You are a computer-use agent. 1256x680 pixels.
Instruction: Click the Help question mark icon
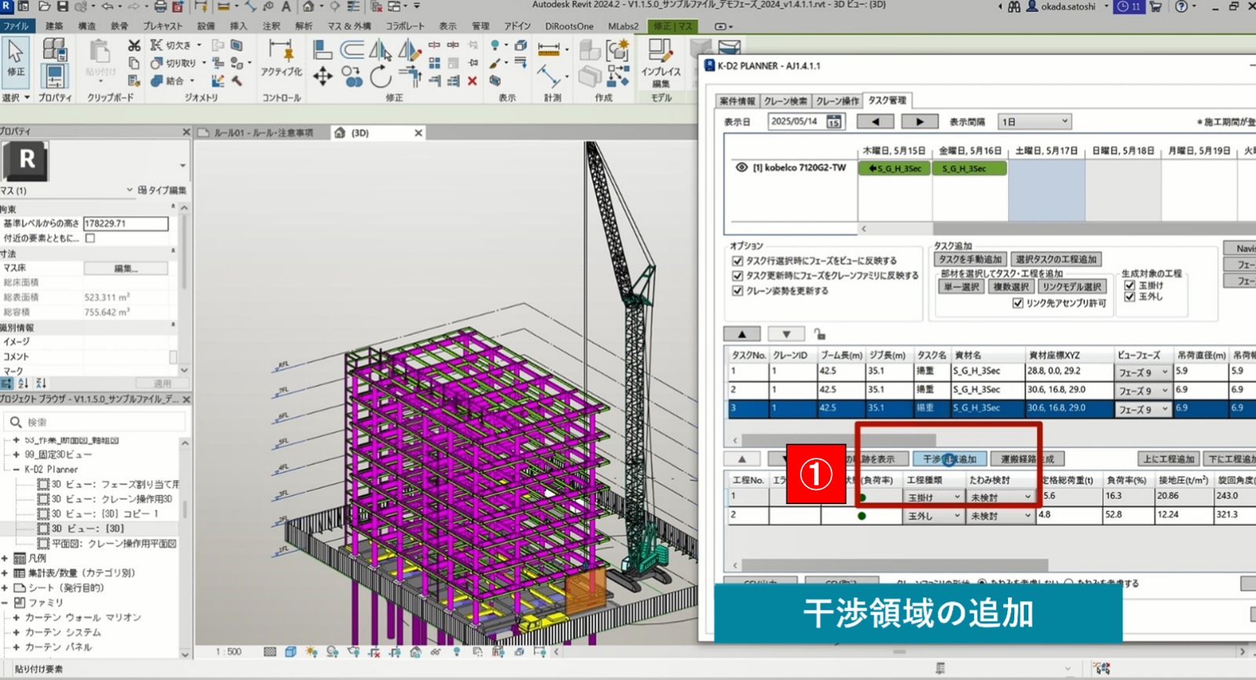[x=1181, y=6]
